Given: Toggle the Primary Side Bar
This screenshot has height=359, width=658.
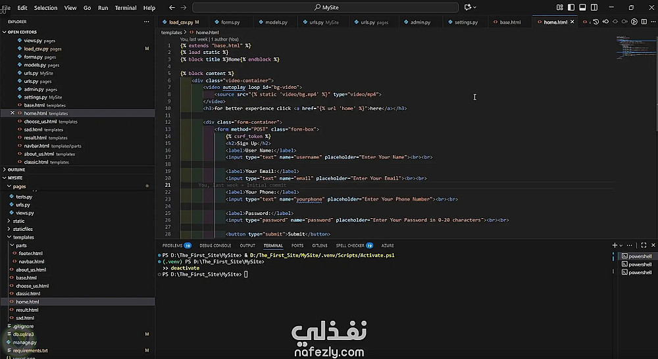Looking at the screenshot, I should [x=571, y=7].
